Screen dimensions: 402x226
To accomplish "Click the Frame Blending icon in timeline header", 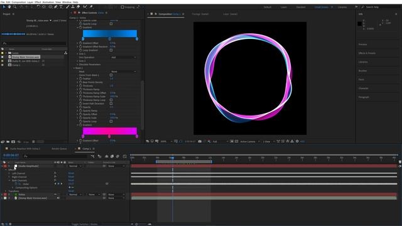I will coord(112,156).
